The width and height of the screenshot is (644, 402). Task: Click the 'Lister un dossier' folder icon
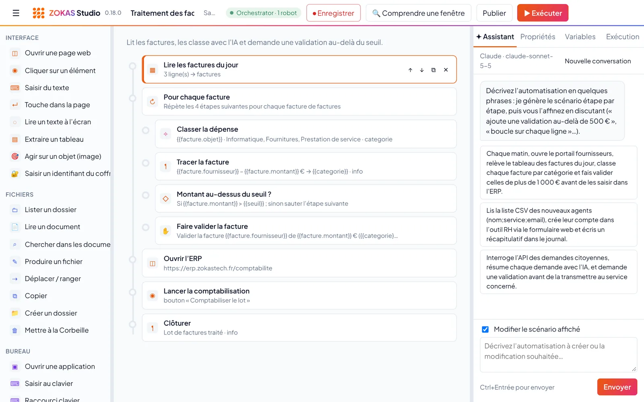pyautogui.click(x=15, y=210)
